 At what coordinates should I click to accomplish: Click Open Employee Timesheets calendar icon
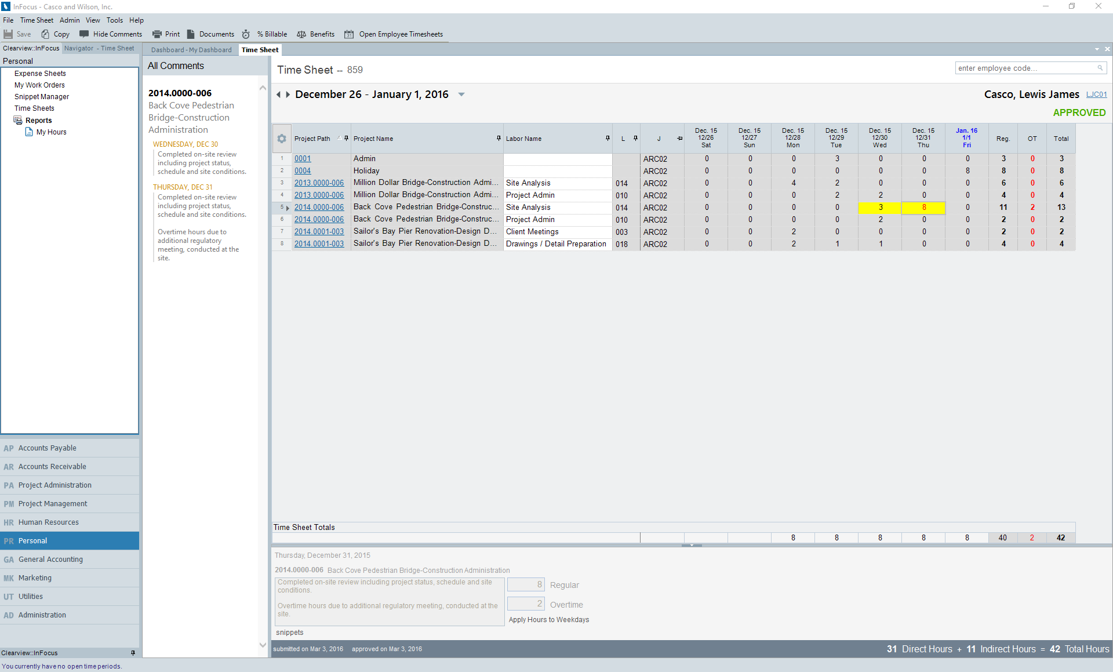tap(349, 34)
